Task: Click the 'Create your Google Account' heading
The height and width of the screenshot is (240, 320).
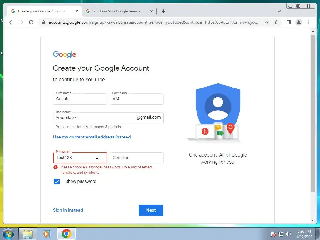Action: [x=101, y=68]
